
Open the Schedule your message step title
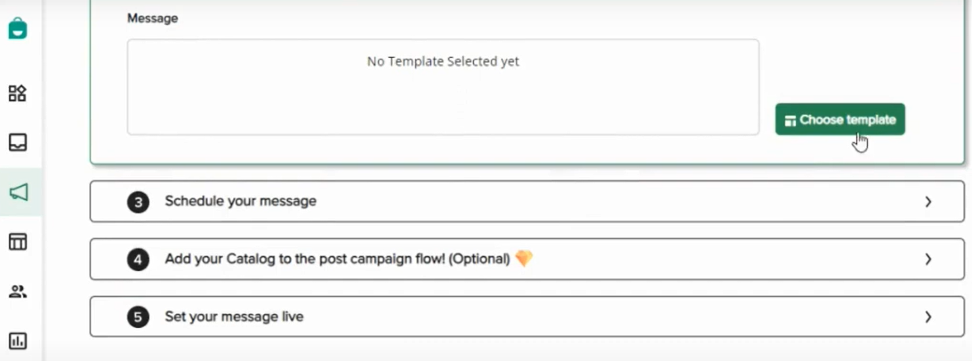(240, 201)
